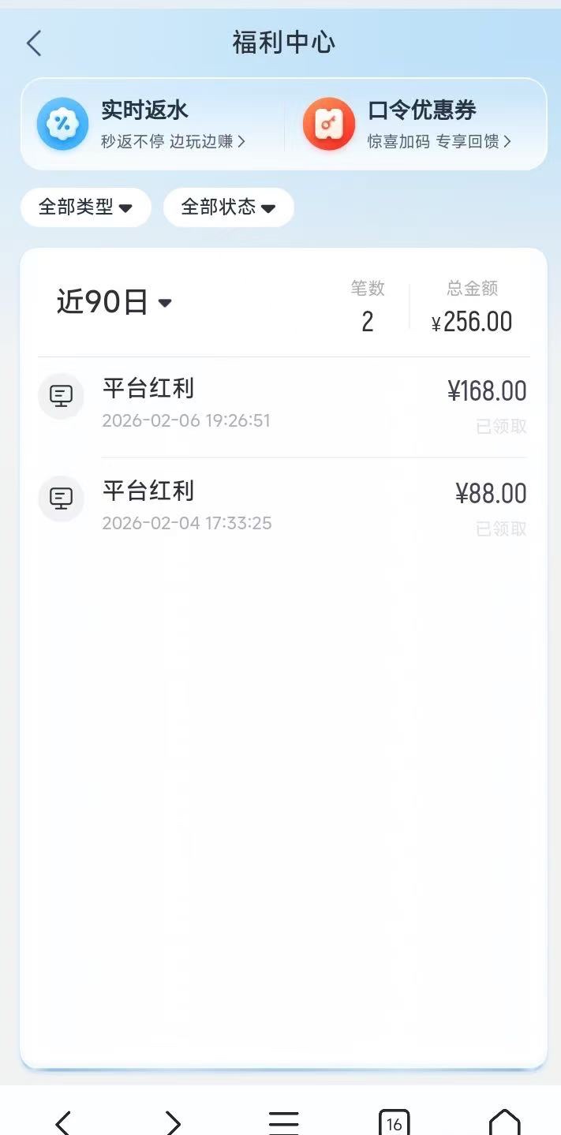Go back with the browser back arrow

click(63, 1122)
